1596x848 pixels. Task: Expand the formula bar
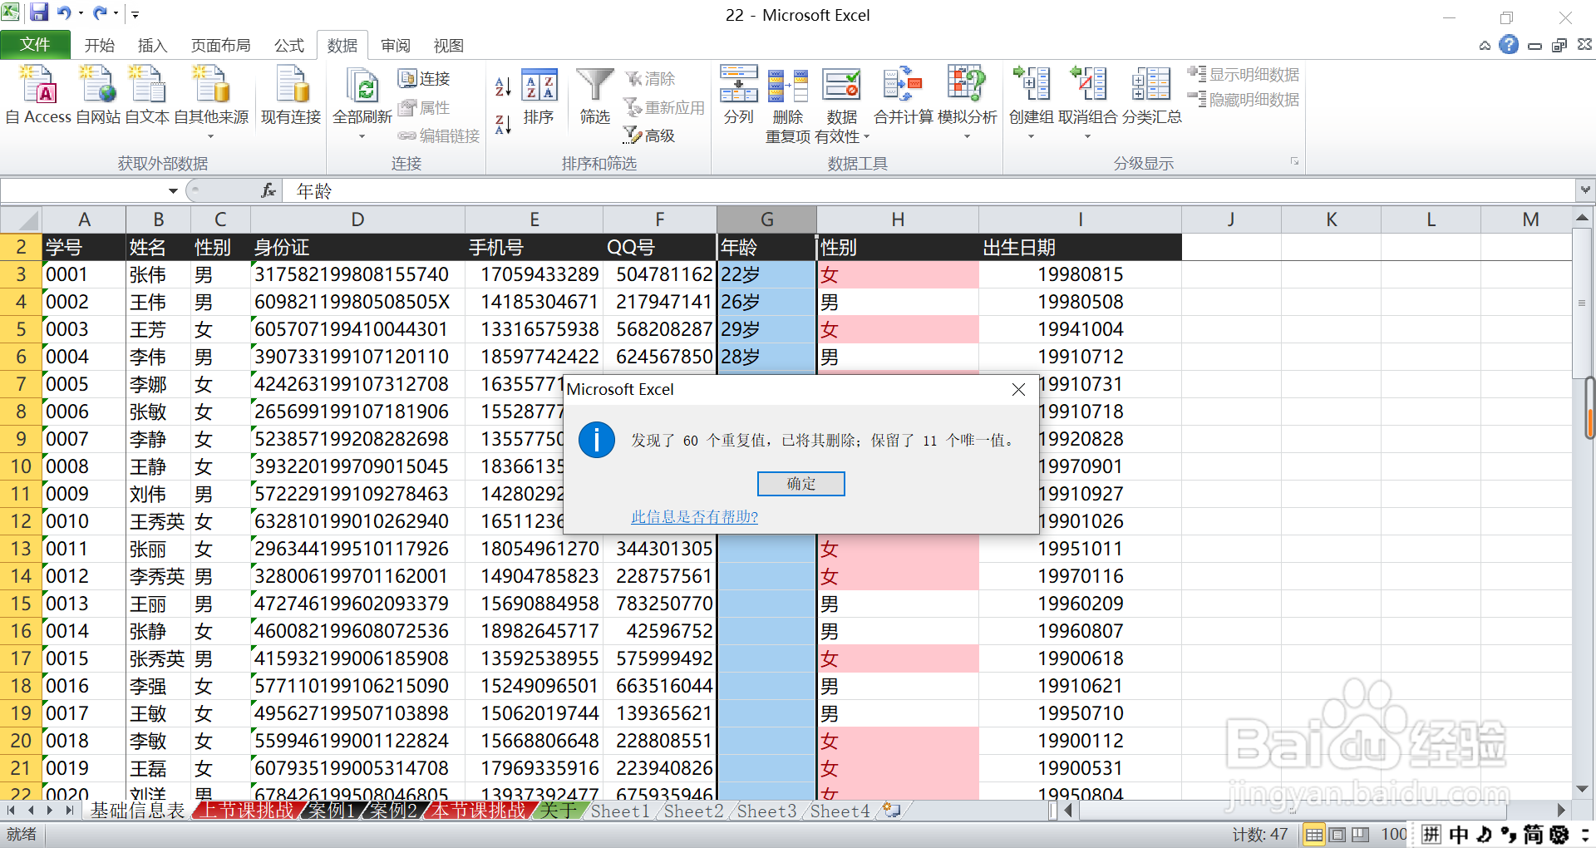1585,190
